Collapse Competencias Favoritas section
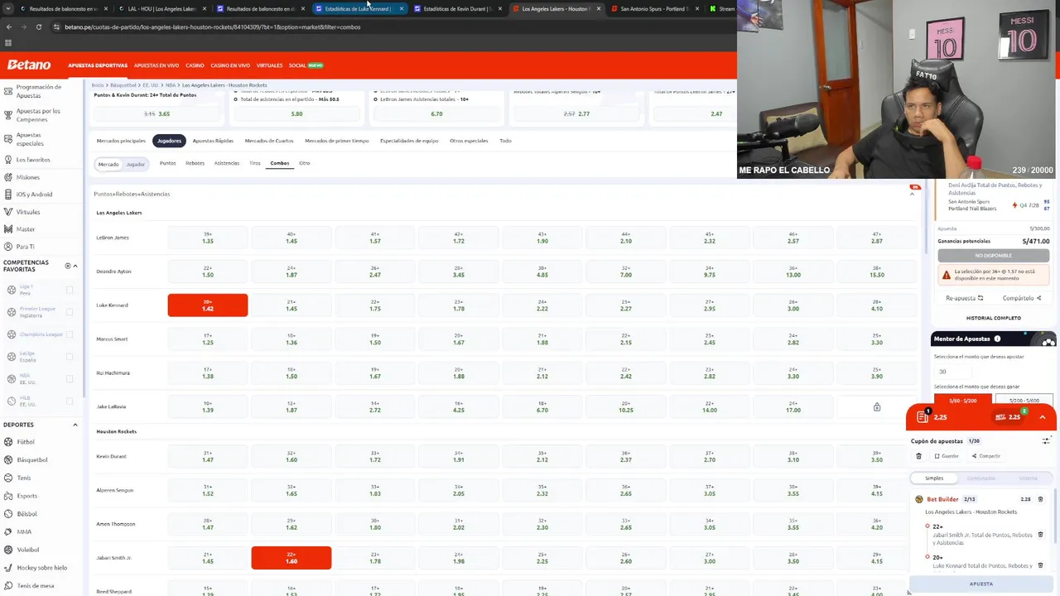The height and width of the screenshot is (596, 1060). click(x=75, y=266)
